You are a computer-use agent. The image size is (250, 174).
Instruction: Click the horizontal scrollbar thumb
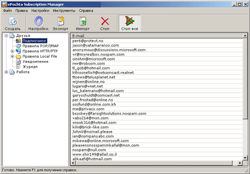[154, 163]
